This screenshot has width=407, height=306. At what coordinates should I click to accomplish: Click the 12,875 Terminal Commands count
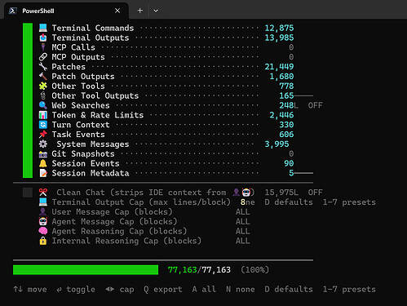[x=279, y=28]
